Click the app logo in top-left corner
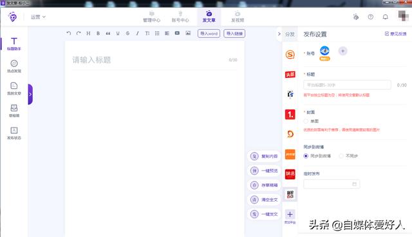The image size is (412, 237). point(13,17)
